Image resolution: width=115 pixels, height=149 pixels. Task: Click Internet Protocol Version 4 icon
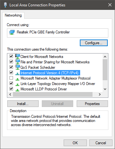pyautogui.click(x=17, y=74)
